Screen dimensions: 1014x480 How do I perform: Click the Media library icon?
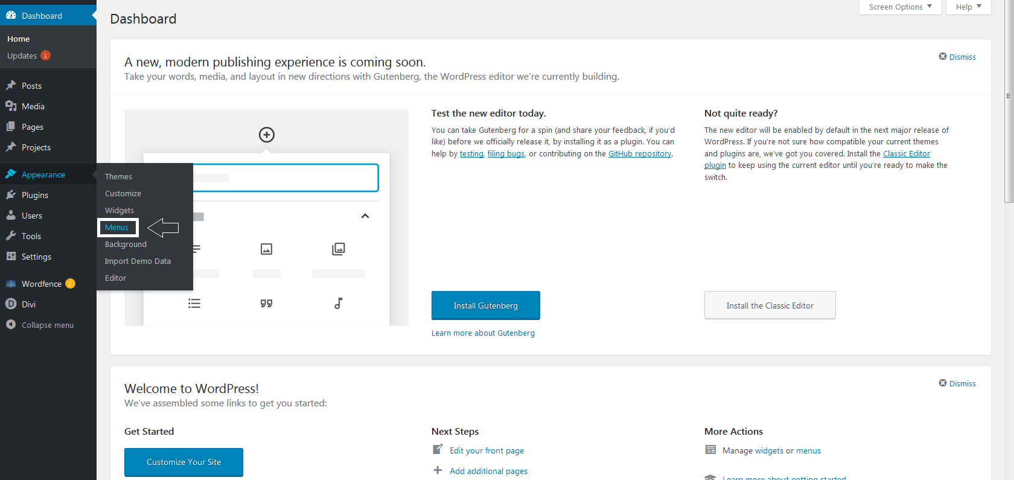pyautogui.click(x=11, y=106)
